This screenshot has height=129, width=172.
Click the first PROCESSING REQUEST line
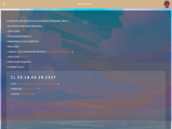(x=19, y=36)
